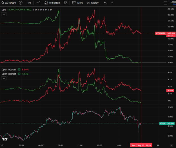Click the 22.50% price axis label

(171, 9)
